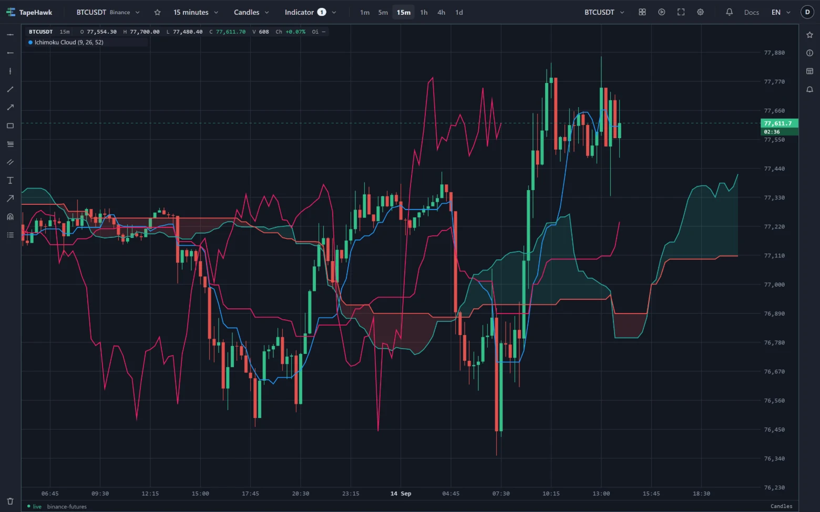The height and width of the screenshot is (512, 820).
Task: Select the vertical line drawing tool
Action: tap(10, 71)
